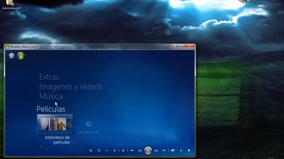Select the faded TV menu category
Viewport: 284px width, 159px height.
(43, 149)
